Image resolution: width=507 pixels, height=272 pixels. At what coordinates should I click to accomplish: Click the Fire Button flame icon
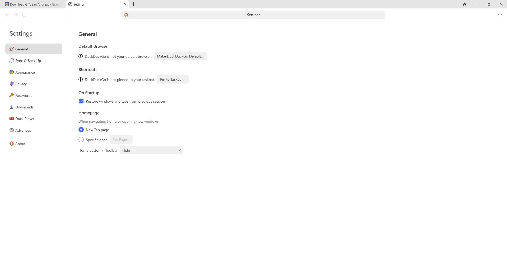[x=465, y=4]
